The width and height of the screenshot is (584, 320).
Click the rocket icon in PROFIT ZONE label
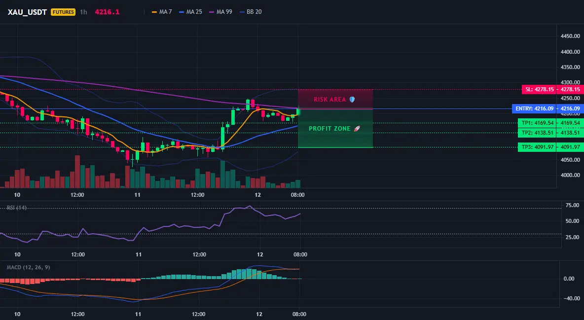357,129
